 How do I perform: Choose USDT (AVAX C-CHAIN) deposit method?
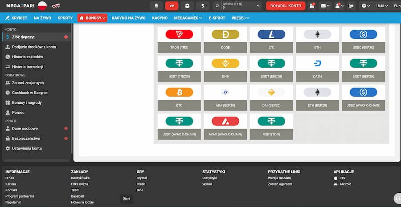(179, 126)
